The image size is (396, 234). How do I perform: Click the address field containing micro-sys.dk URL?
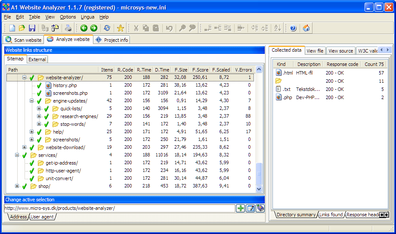pyautogui.click(x=120, y=208)
